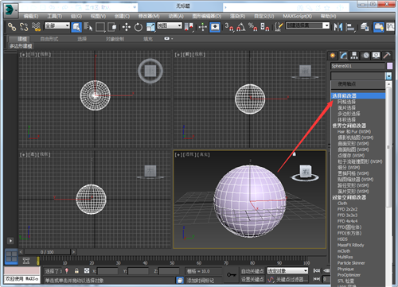398x287 pixels.
Task: Select 网格选择 in the modifier list
Action: (346, 102)
